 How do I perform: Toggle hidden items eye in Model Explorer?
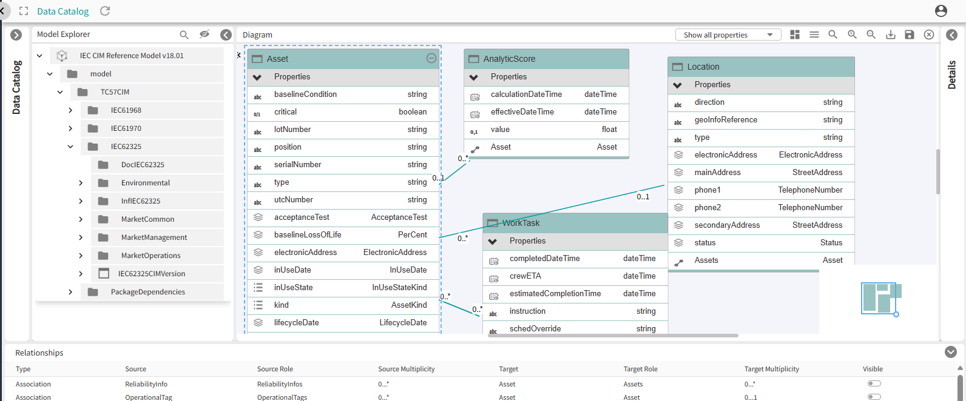coord(204,35)
